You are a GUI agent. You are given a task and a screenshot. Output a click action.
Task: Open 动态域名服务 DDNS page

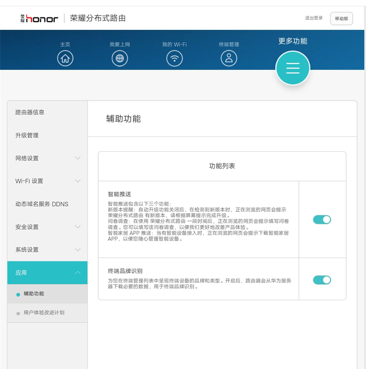tap(42, 204)
